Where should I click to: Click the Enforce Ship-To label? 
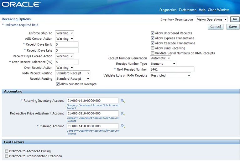[x=40, y=33]
